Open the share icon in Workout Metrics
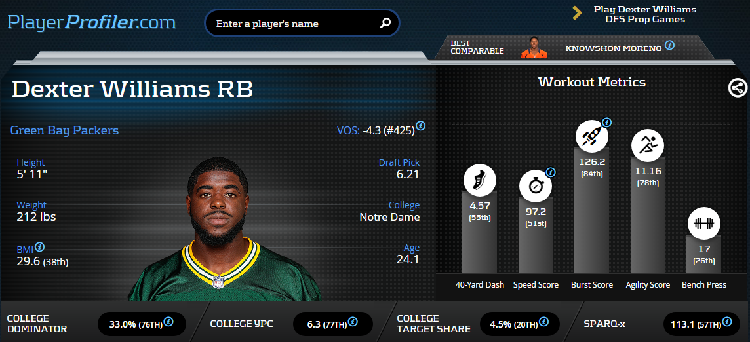 [x=738, y=88]
